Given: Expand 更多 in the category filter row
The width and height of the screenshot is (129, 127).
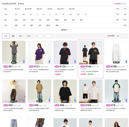Looking at the screenshot, I should (118, 9).
